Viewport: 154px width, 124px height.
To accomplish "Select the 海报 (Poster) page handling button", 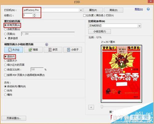I will click(x=33, y=50).
